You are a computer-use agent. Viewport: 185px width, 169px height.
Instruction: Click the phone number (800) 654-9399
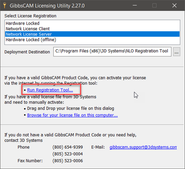[68, 147]
